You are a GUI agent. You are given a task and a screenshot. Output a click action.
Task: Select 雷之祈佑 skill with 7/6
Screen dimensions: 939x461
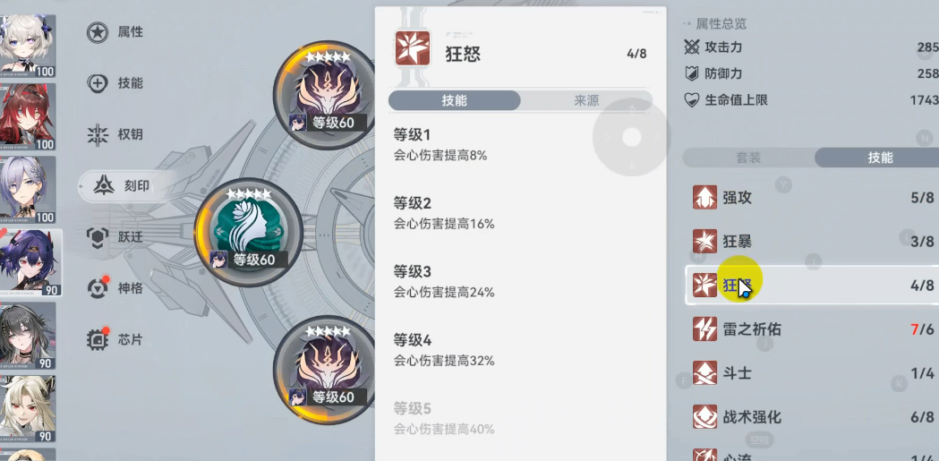pos(812,329)
